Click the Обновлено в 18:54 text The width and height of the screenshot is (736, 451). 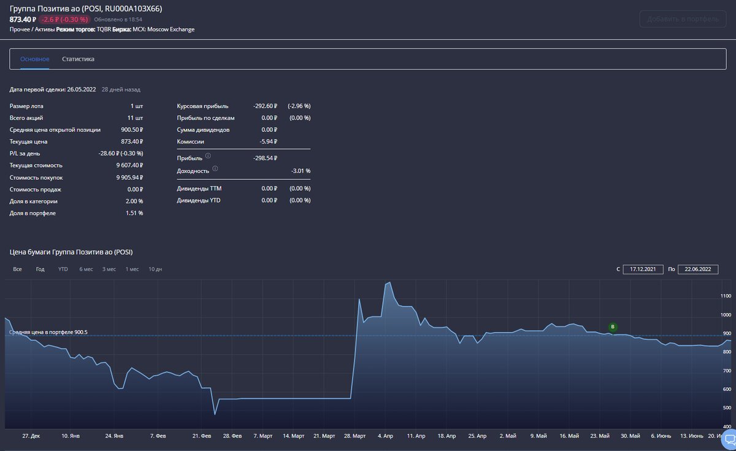[118, 20]
